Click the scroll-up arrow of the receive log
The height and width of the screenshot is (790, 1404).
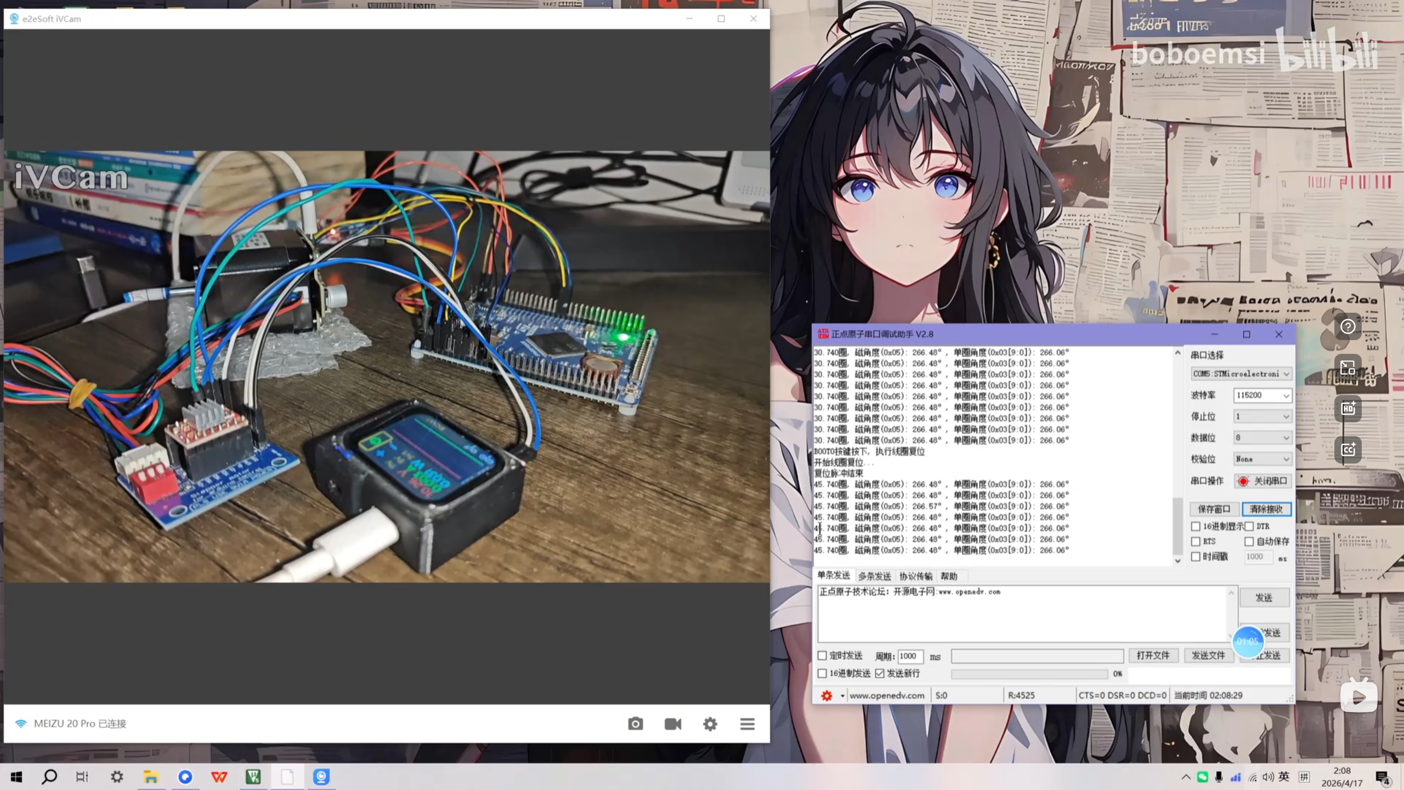[x=1177, y=353]
